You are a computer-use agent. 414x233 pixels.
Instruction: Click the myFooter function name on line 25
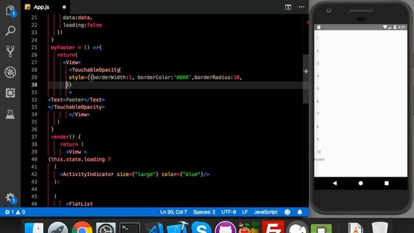63,47
